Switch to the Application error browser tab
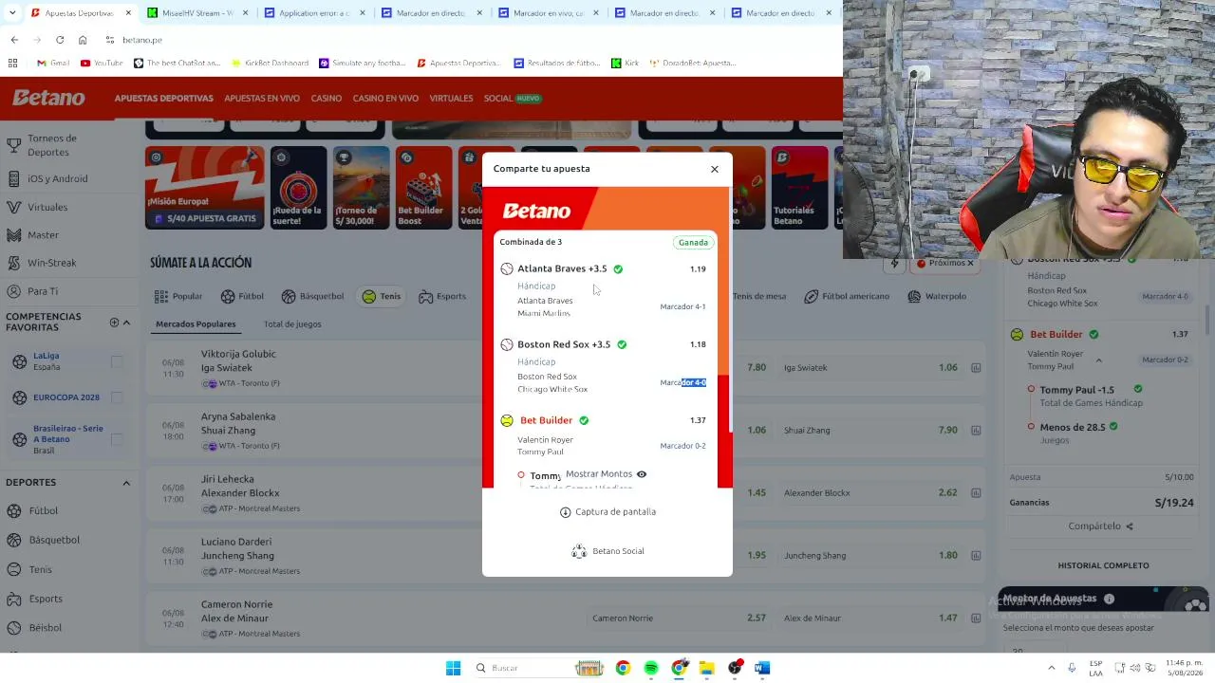 click(313, 13)
